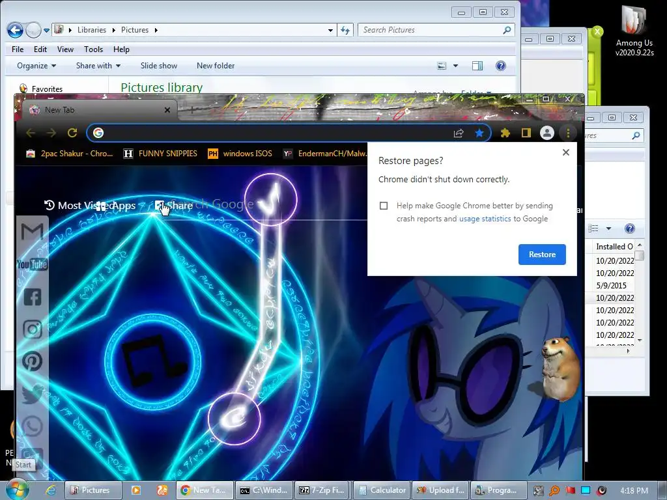
Task: Click refresh button beside Explorer address bar
Action: (x=345, y=30)
